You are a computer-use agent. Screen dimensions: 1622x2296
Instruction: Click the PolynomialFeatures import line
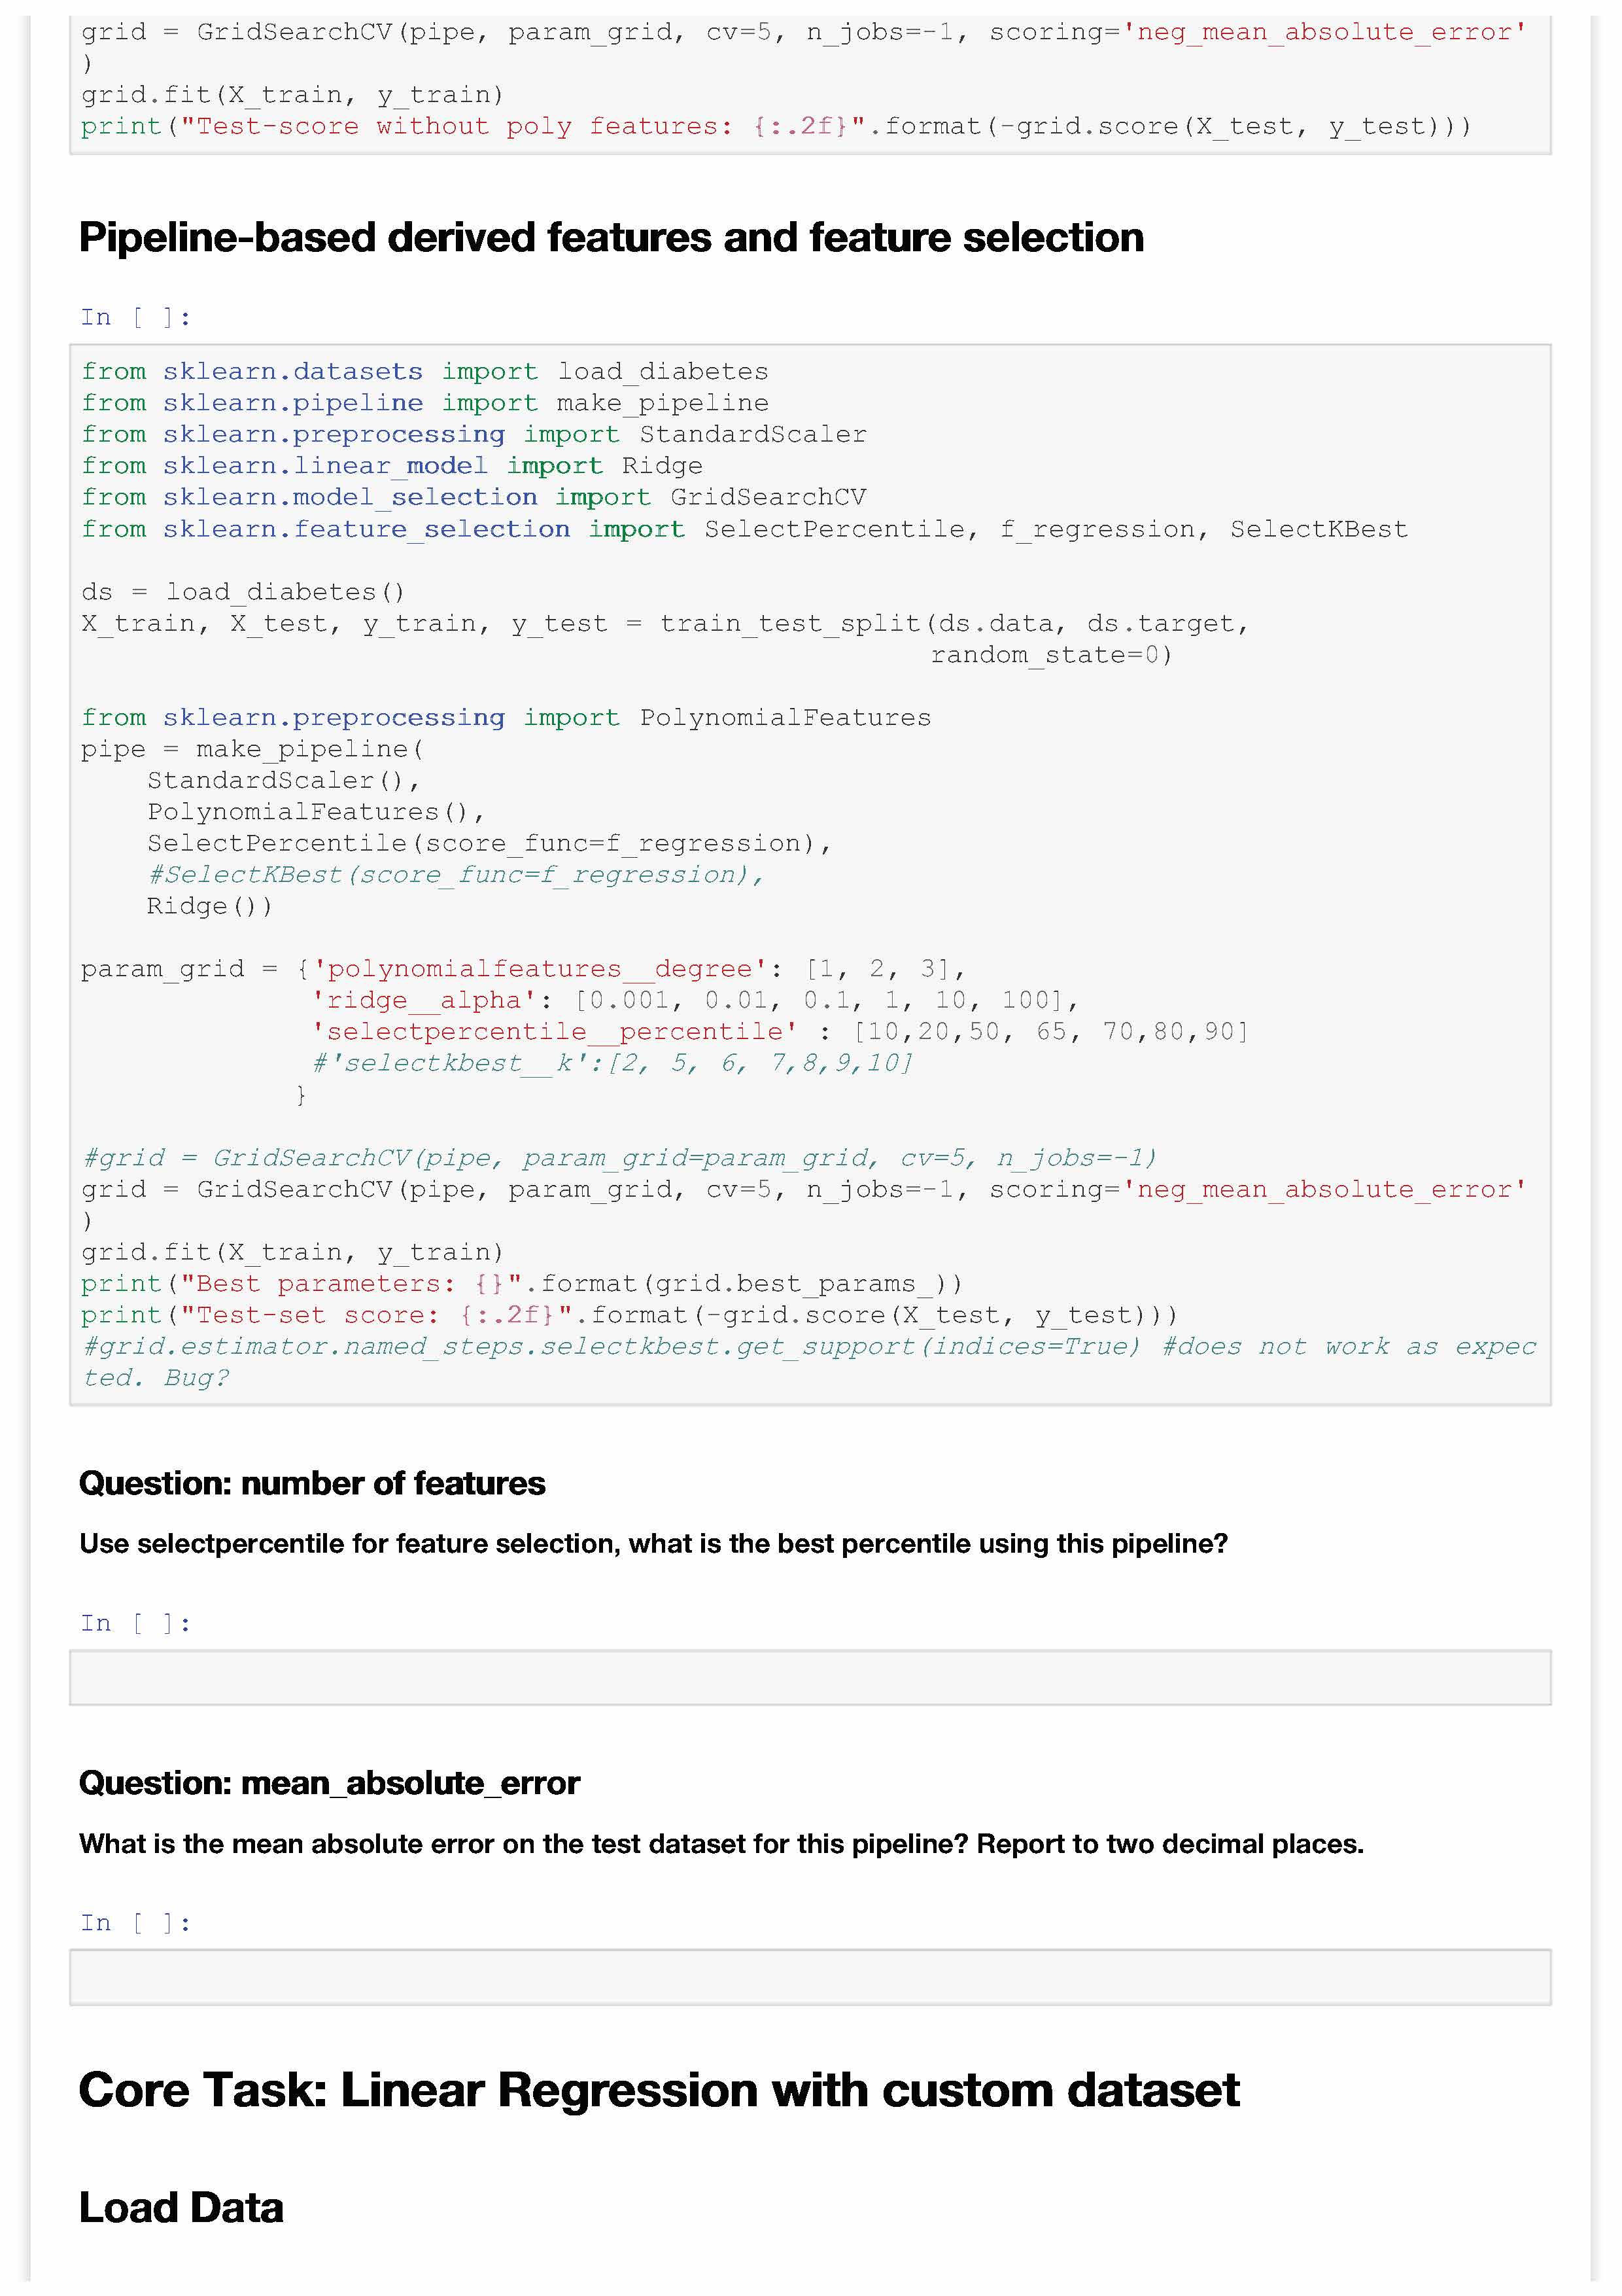click(506, 718)
